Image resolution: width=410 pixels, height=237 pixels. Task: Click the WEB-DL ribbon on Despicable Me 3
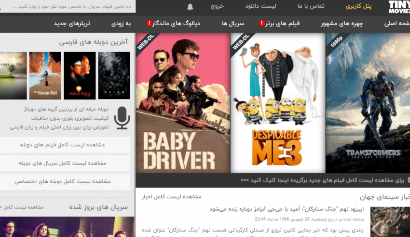(x=241, y=42)
